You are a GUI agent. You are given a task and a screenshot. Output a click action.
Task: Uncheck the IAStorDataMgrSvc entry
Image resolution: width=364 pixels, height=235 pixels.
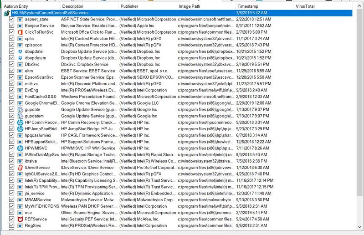(x=11, y=154)
